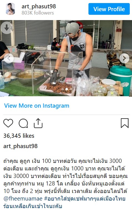The height and width of the screenshot is (210, 132).
Task: Go to next photo with right chevron
Action: point(124,58)
